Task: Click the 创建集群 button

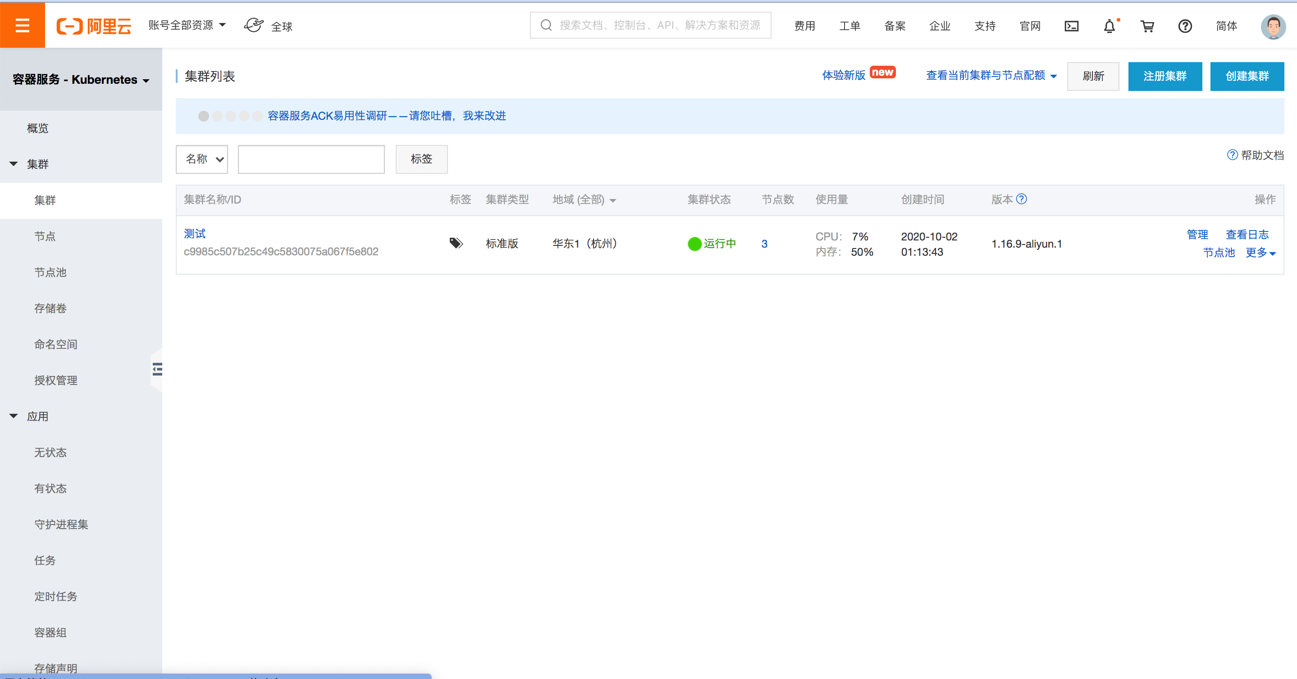Action: click(x=1247, y=77)
